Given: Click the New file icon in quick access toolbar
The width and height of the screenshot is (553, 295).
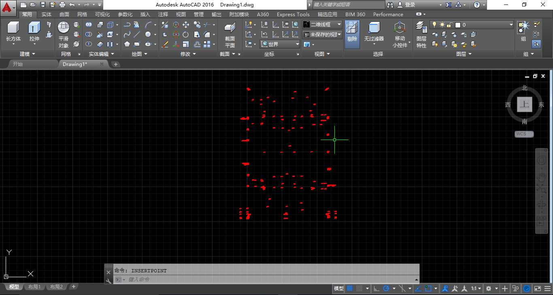Looking at the screenshot, I should [x=23, y=5].
